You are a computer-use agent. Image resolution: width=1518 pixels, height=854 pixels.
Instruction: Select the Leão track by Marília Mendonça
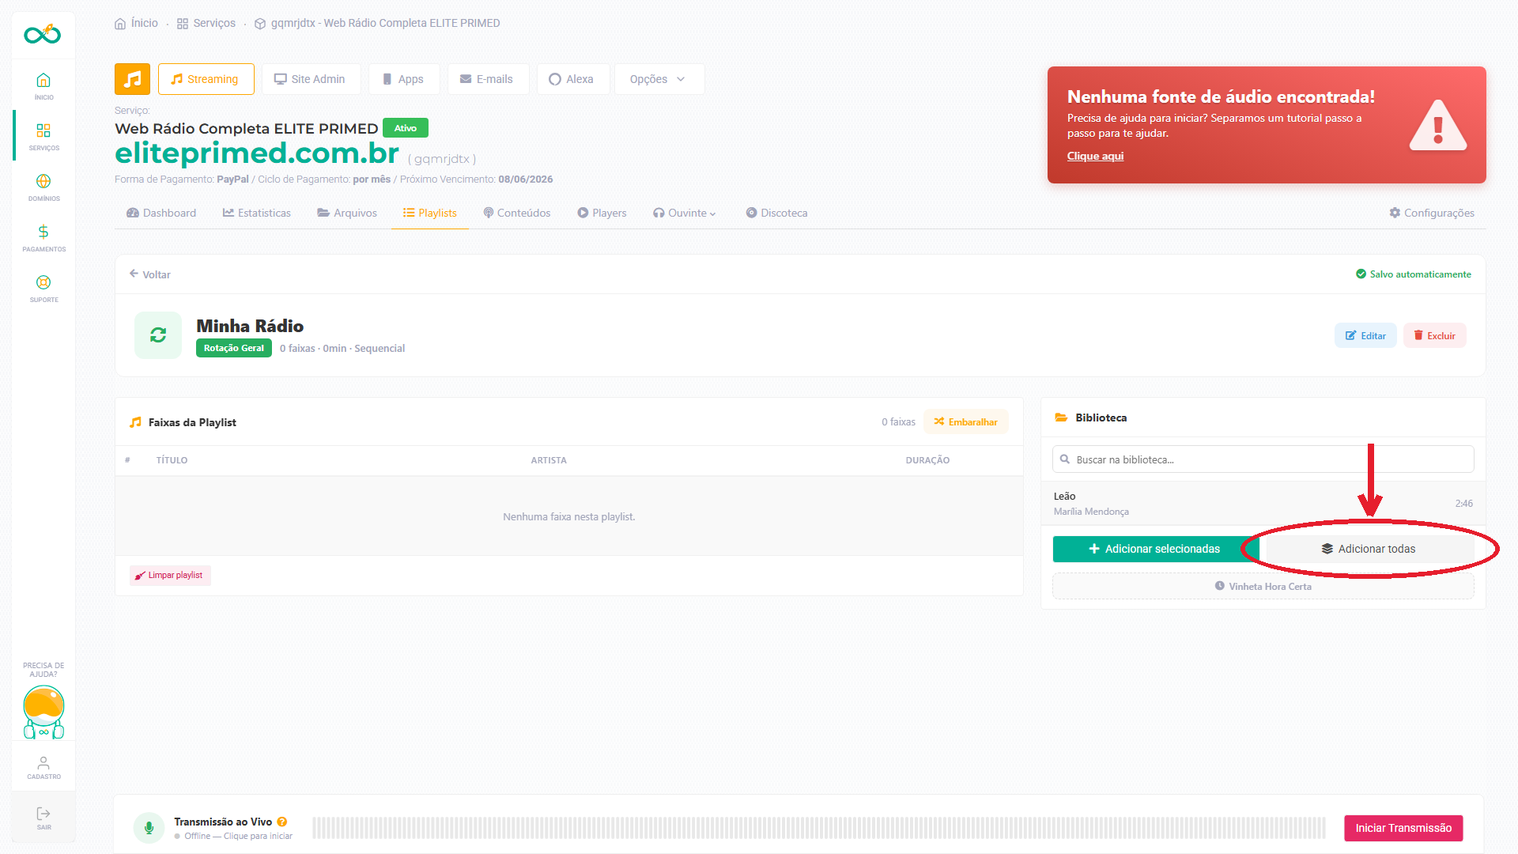pyautogui.click(x=1263, y=504)
